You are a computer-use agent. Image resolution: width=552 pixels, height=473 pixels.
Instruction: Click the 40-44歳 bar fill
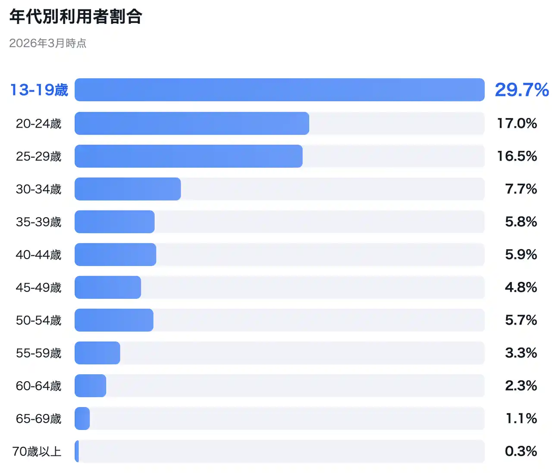pyautogui.click(x=115, y=254)
